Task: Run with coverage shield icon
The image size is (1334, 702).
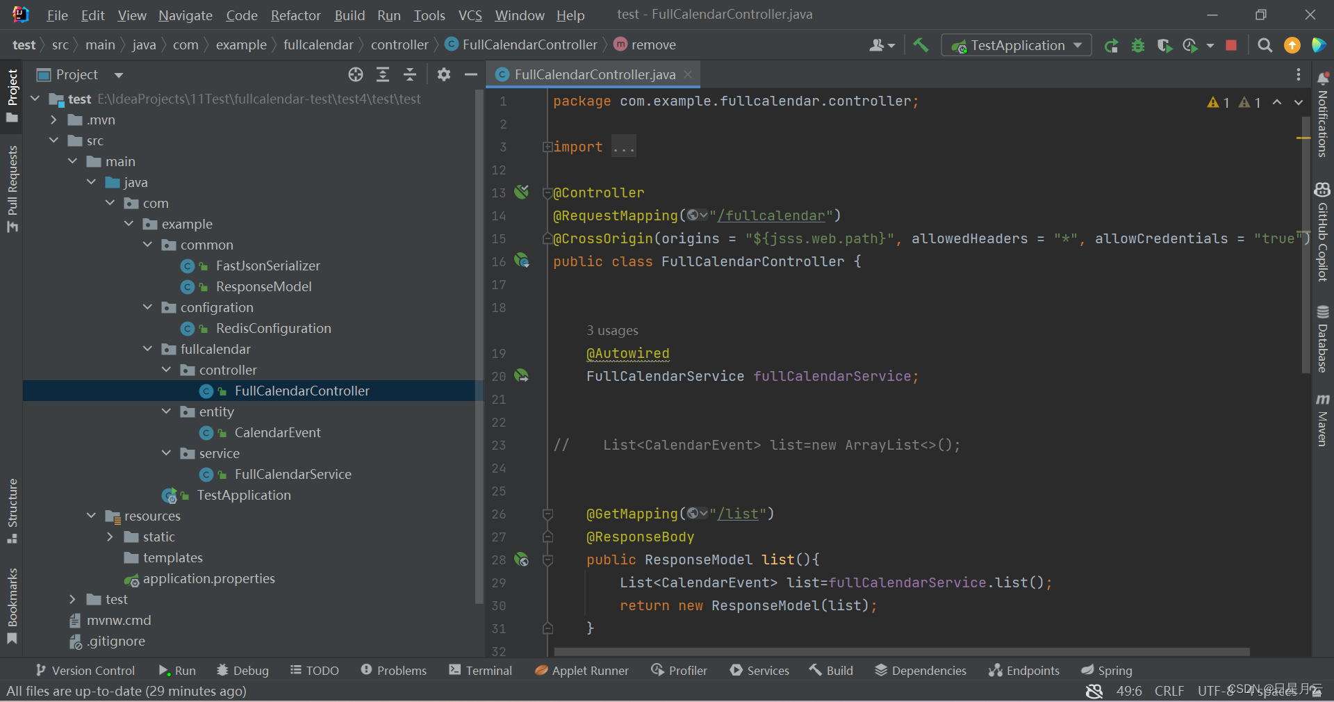Action: point(1164,45)
